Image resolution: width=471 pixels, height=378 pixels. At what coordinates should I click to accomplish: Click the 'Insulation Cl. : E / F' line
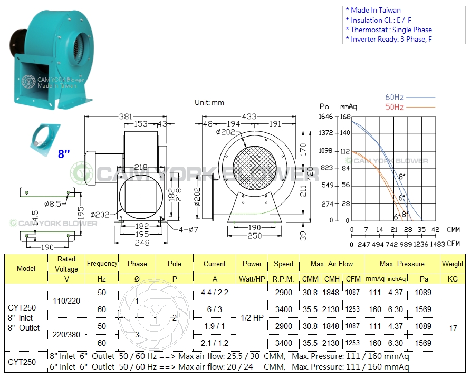(x=379, y=20)
